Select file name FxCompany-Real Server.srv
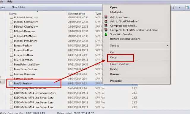The height and width of the screenshot is (114, 190). coord(30,88)
